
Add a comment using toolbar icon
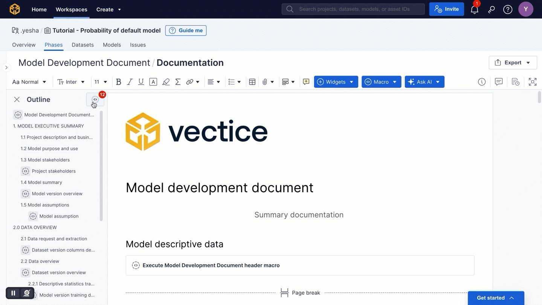click(x=306, y=82)
